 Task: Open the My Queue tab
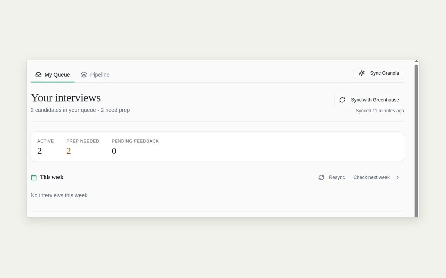coord(52,75)
